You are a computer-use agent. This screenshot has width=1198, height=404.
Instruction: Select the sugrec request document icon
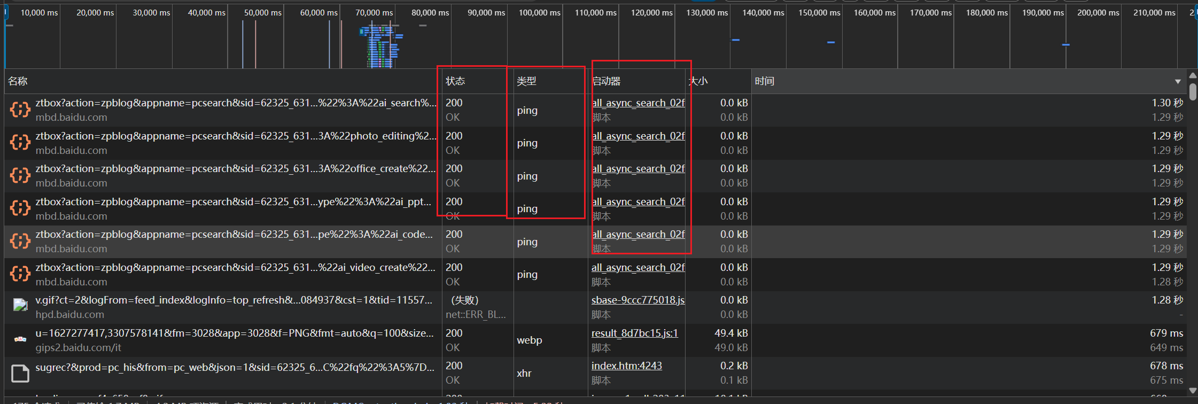click(20, 373)
